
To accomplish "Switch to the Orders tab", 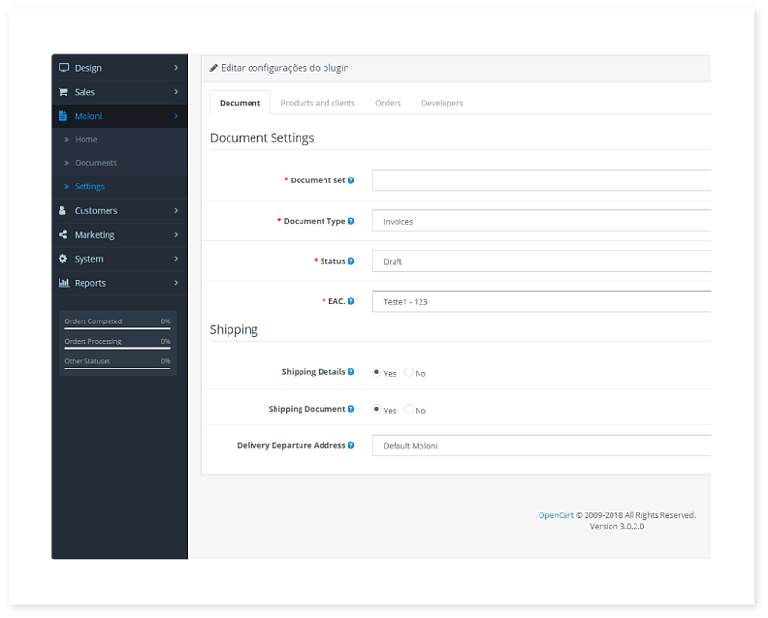I will [x=388, y=103].
